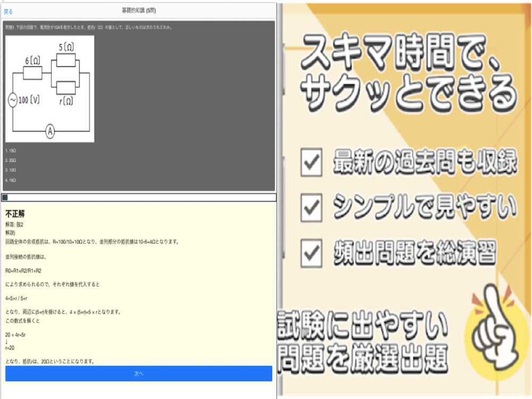Click the r Ω resistor symbol

coord(66,88)
